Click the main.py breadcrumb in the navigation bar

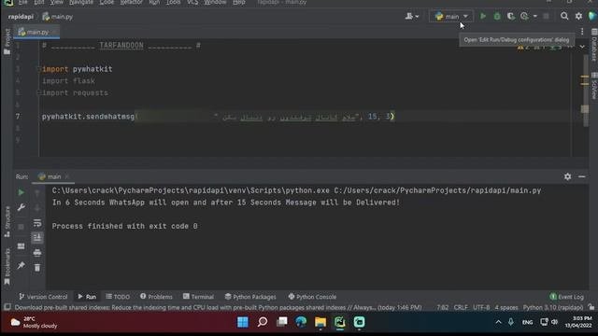pos(58,17)
